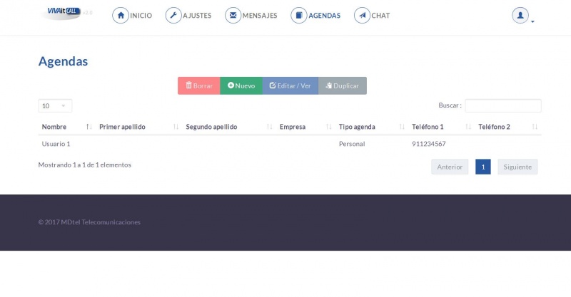
Task: Click the Siguiente pagination button
Action: pyautogui.click(x=517, y=167)
